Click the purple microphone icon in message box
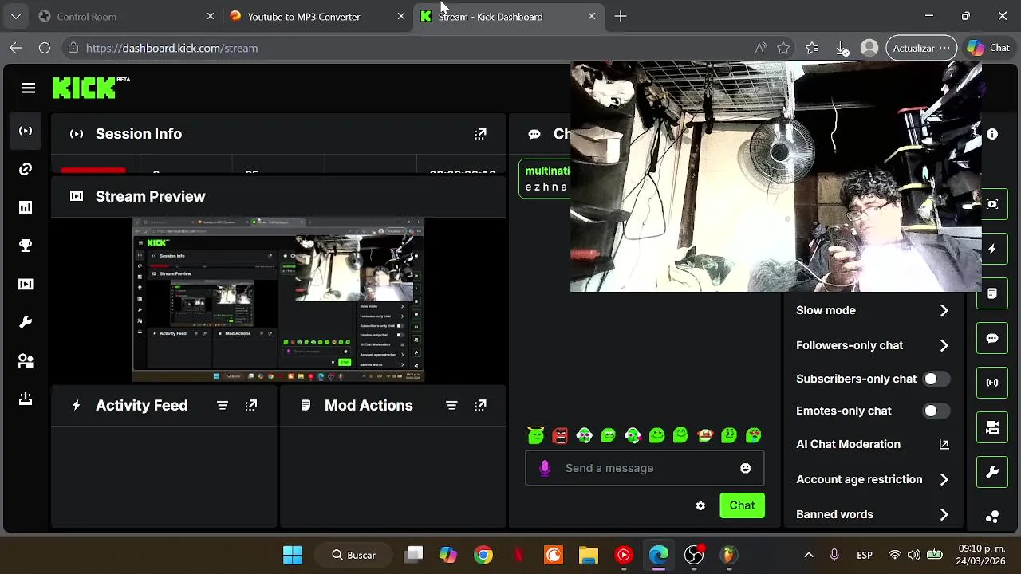 [545, 468]
